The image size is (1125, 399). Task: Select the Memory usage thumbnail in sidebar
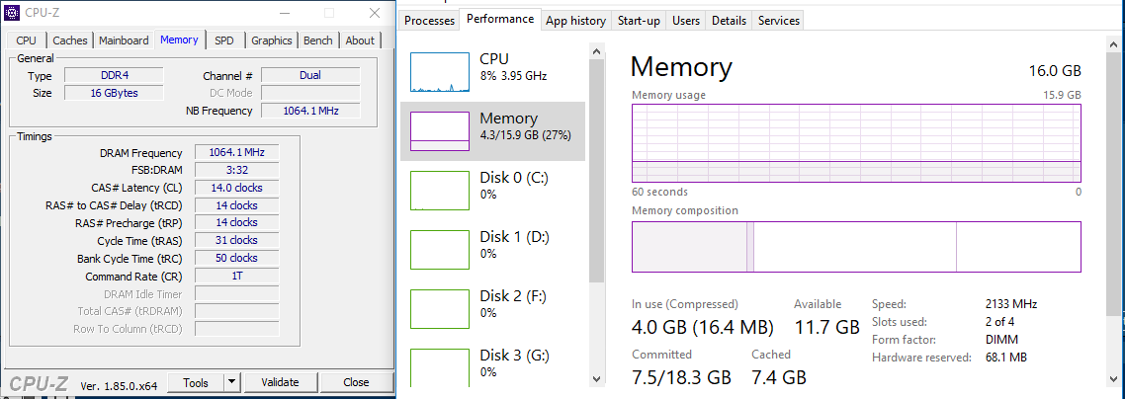439,131
